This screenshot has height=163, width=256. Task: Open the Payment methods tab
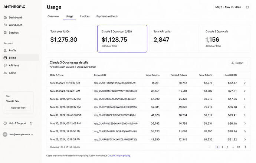tap(107, 16)
